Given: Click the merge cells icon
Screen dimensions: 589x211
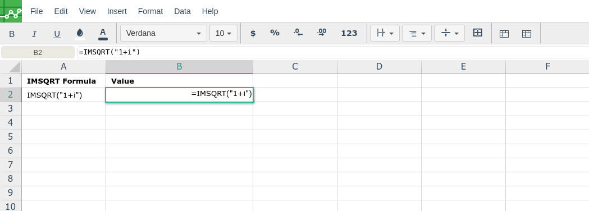Looking at the screenshot, I should point(478,33).
